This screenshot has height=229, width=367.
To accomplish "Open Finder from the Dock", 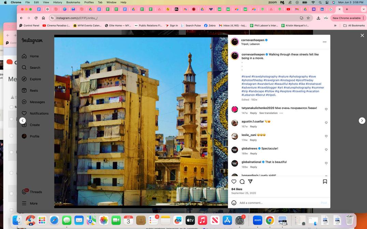I will [17, 220].
